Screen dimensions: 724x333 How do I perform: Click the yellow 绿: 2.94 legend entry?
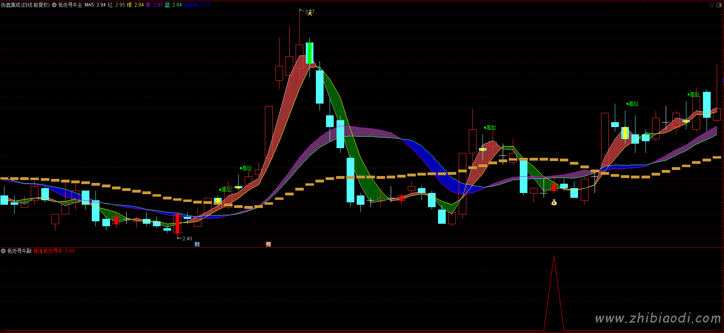(135, 5)
